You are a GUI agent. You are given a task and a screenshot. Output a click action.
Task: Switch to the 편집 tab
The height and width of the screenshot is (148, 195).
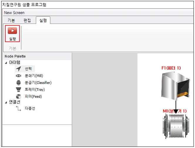[27, 20]
